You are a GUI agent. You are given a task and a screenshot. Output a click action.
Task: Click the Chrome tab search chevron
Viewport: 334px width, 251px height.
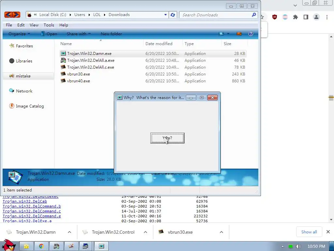295,5
